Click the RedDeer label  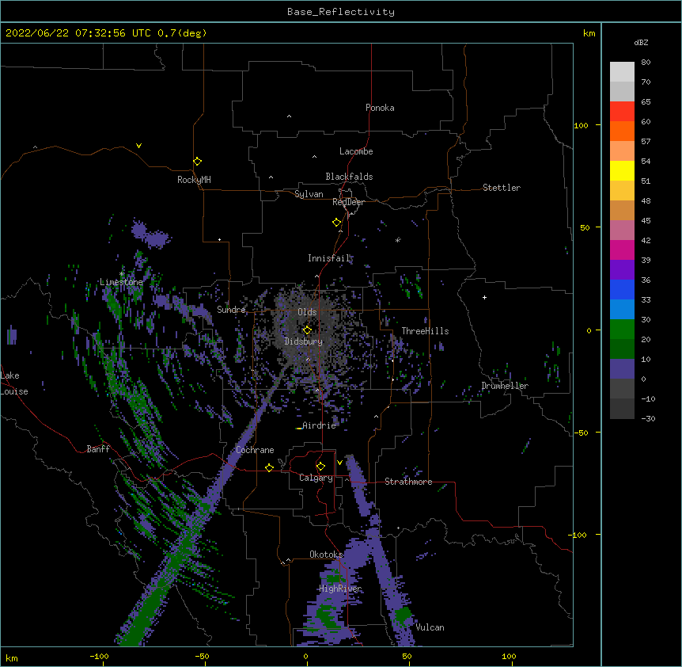tap(348, 202)
